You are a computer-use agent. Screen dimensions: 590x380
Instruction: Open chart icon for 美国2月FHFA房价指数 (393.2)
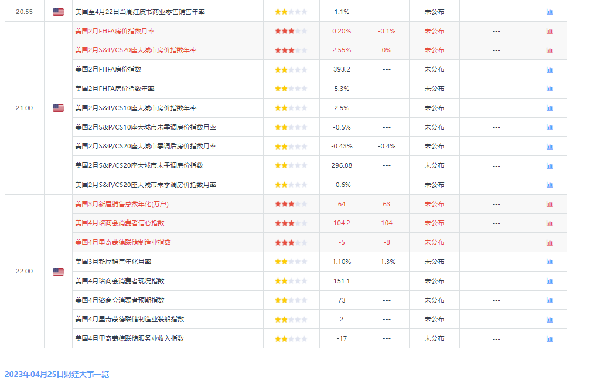click(550, 70)
